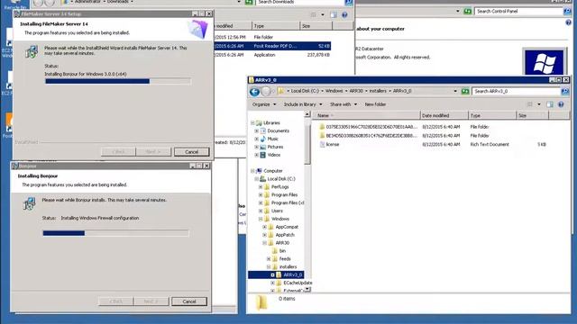
Task: Expand the PerfLogs folder node
Action: [261, 187]
